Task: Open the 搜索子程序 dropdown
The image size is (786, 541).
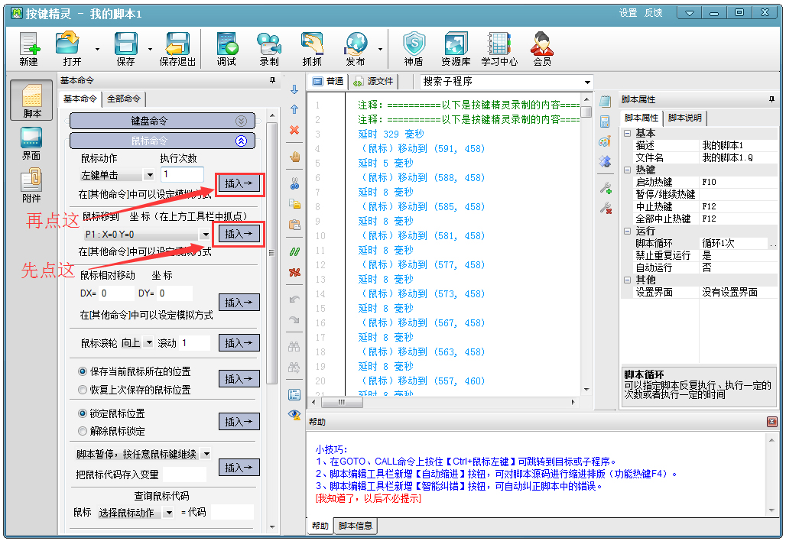Action: 587,83
